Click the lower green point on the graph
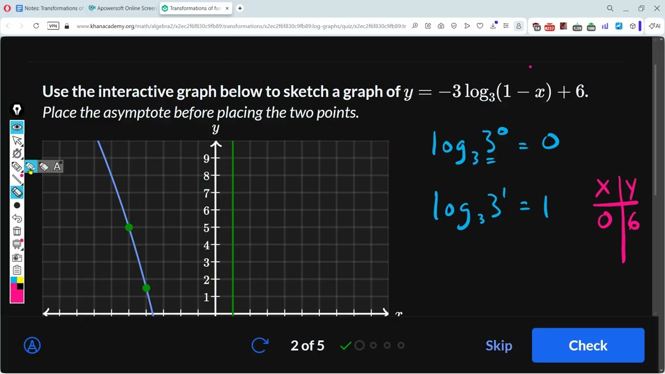 coord(146,288)
